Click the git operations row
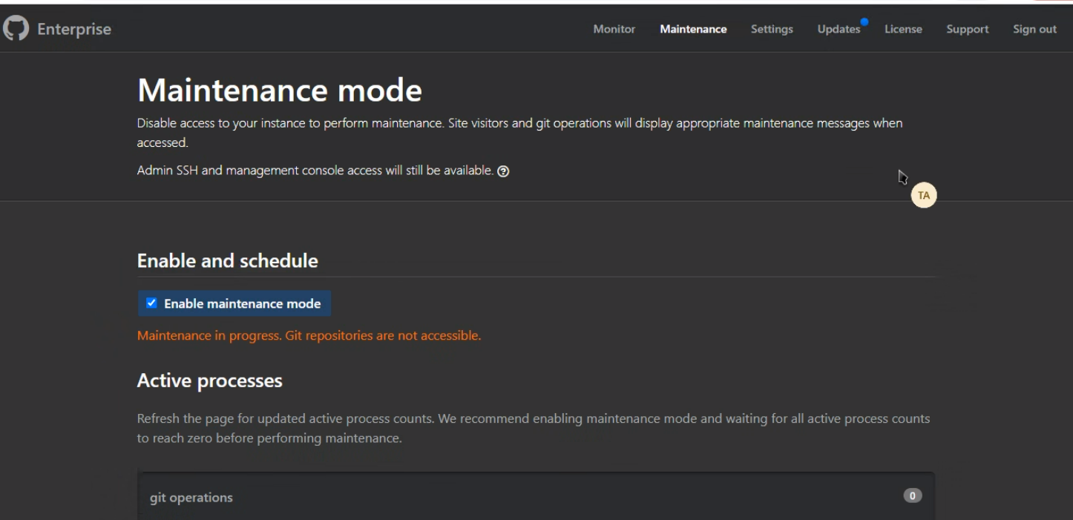The height and width of the screenshot is (520, 1073). point(536,496)
